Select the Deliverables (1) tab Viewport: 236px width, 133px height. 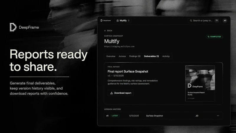[x=151, y=56]
